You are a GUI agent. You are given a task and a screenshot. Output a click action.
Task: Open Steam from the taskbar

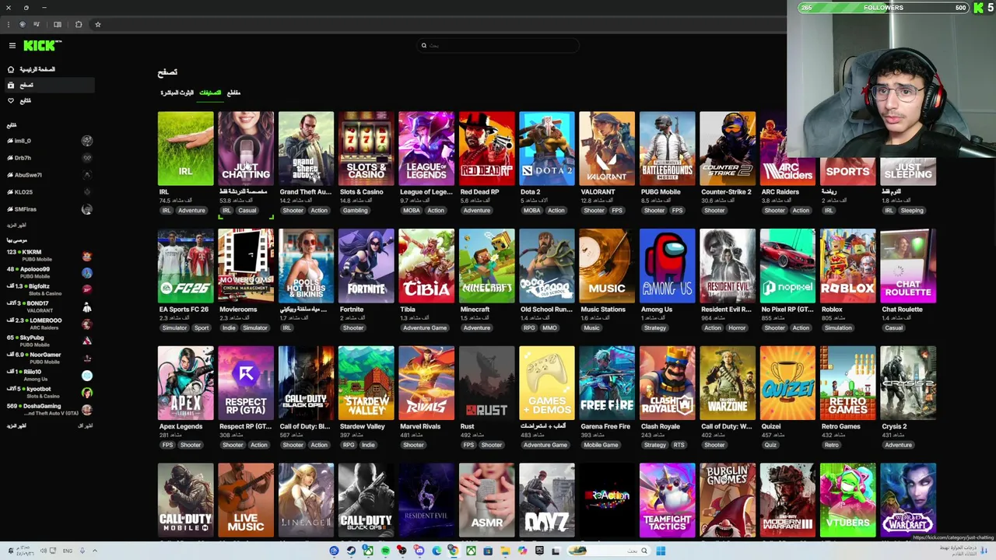[x=351, y=551]
